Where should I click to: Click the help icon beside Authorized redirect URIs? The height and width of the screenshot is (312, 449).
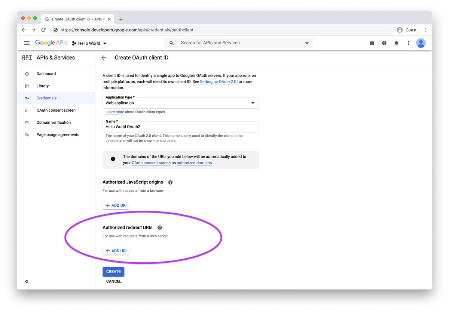[x=159, y=227]
